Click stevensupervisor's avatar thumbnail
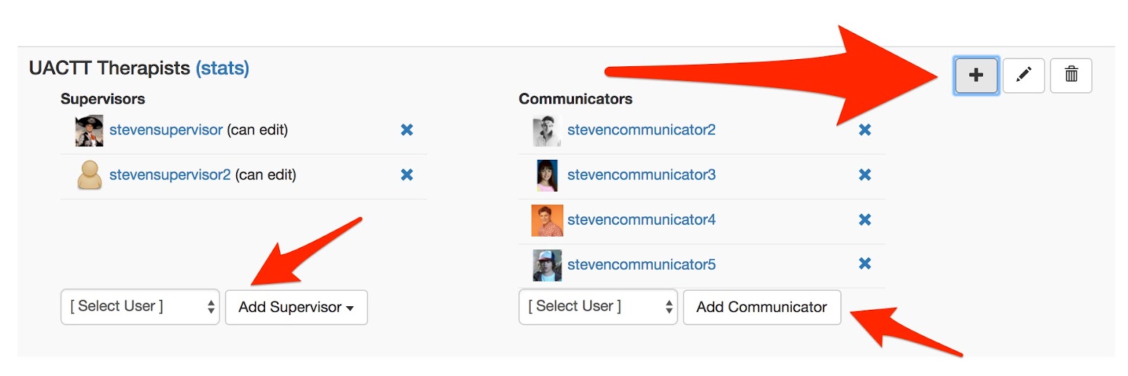The image size is (1128, 376). click(90, 131)
